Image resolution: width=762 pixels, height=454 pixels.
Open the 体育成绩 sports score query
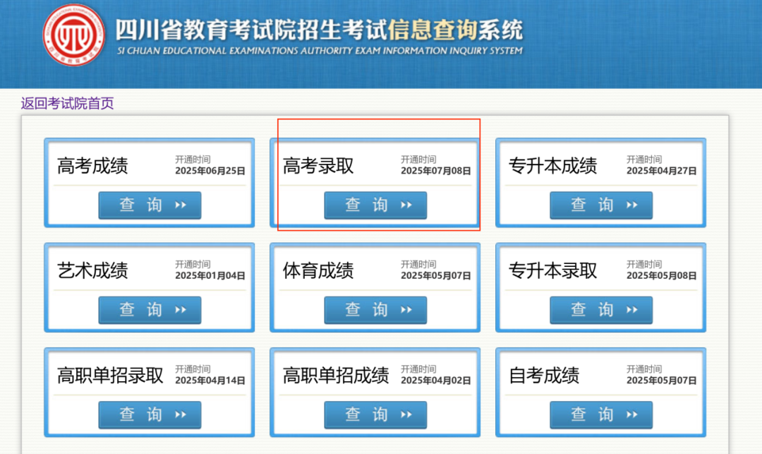coord(375,309)
